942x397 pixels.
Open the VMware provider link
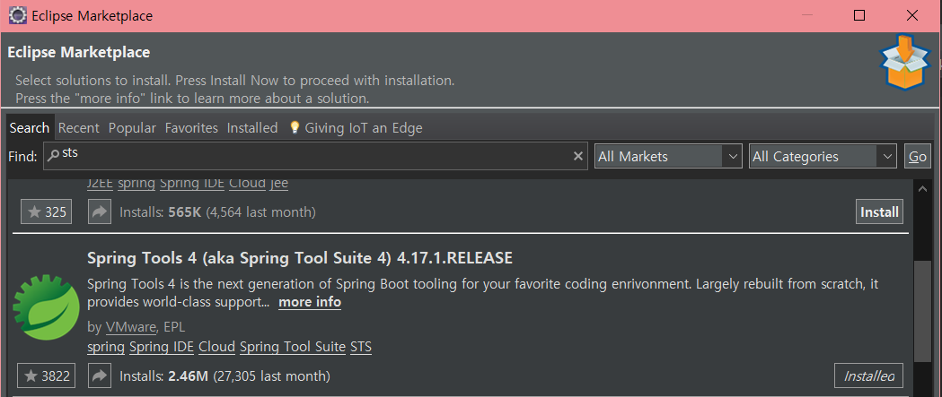click(132, 327)
